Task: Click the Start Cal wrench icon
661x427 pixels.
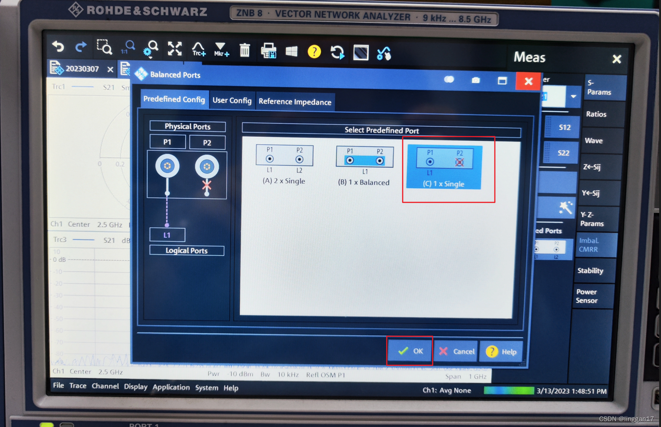Action: click(x=384, y=54)
